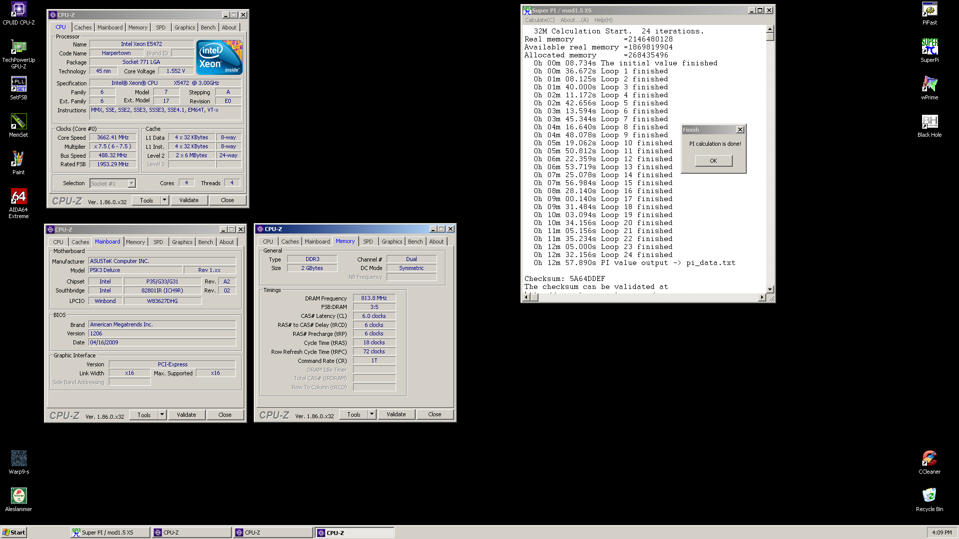
Task: Launch CCleaner from the desktop
Action: click(x=930, y=463)
